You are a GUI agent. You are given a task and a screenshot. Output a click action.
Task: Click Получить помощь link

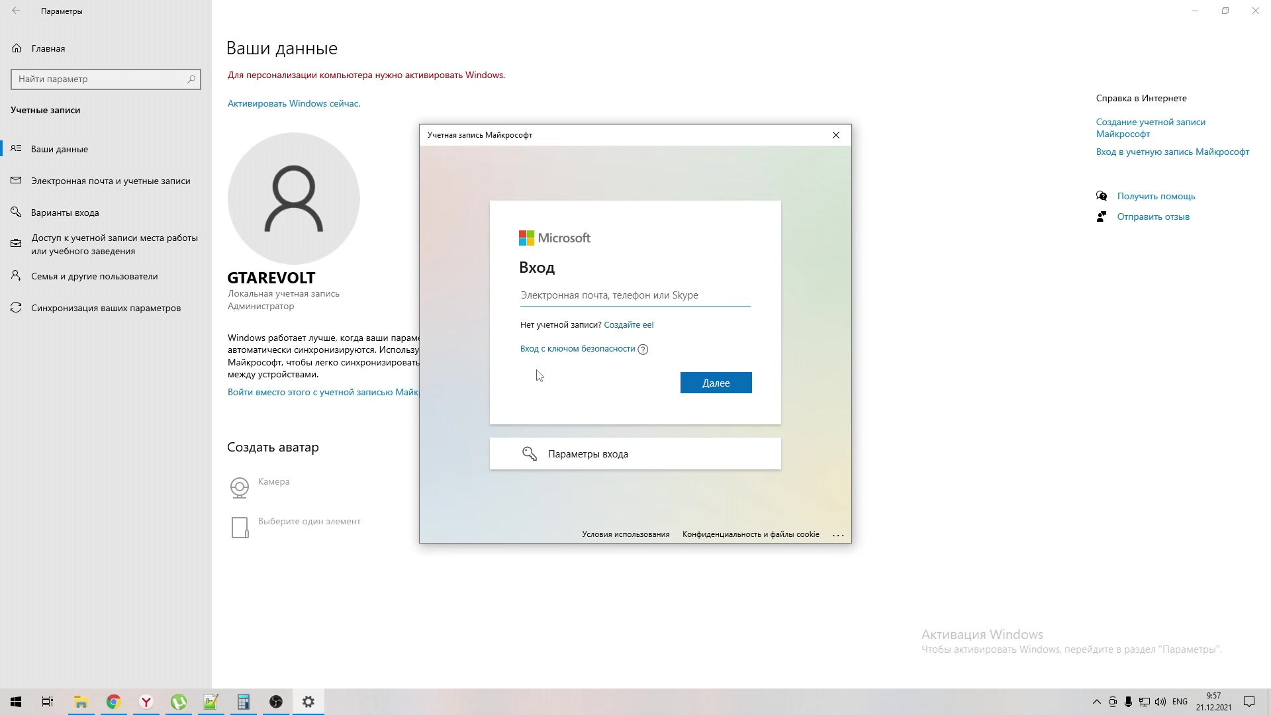coord(1156,196)
